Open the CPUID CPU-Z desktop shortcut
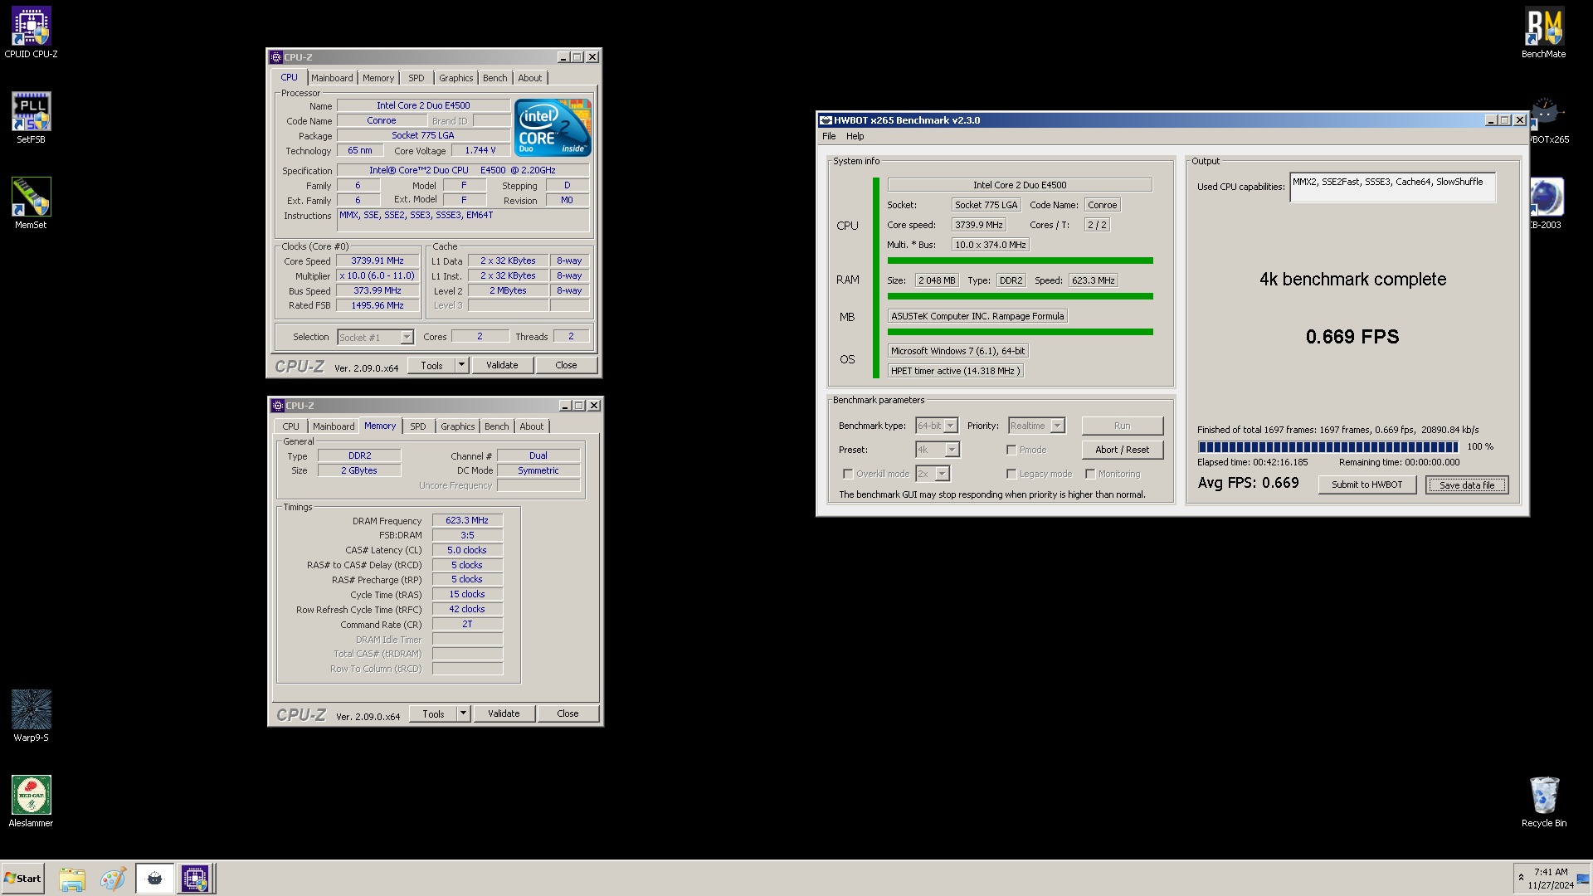Screen dimensions: 1593x896 (31, 33)
